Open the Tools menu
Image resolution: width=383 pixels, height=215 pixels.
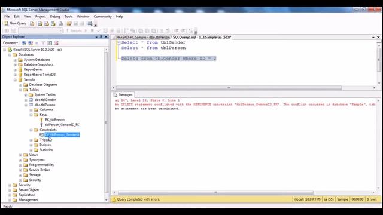coord(68,16)
